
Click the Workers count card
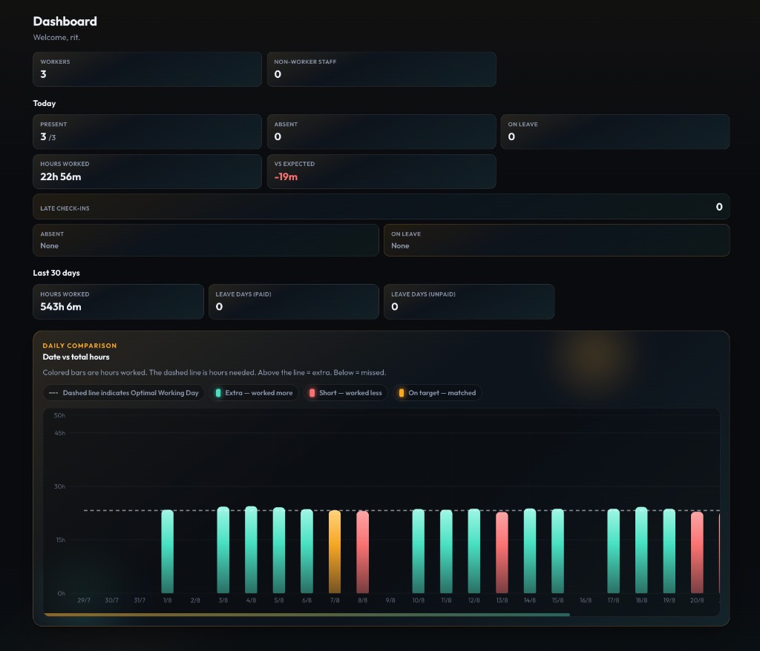coord(147,69)
